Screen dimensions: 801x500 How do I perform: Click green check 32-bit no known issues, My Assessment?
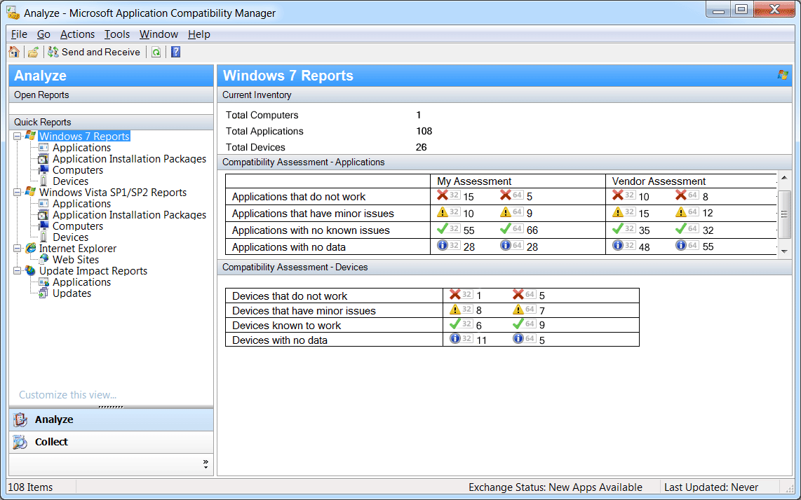(x=443, y=228)
